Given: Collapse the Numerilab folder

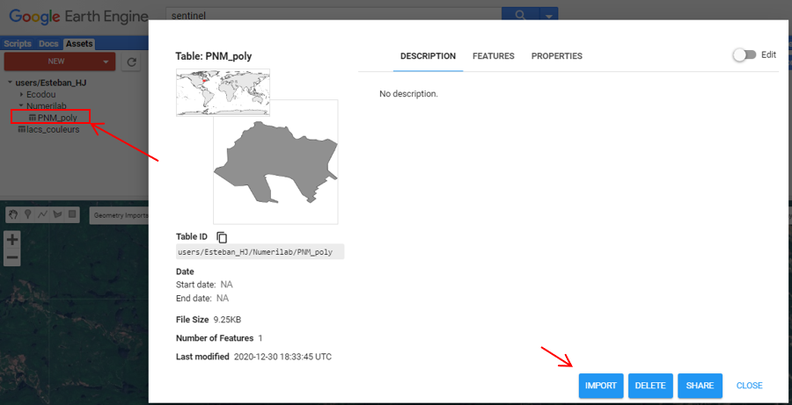Looking at the screenshot, I should point(22,106).
